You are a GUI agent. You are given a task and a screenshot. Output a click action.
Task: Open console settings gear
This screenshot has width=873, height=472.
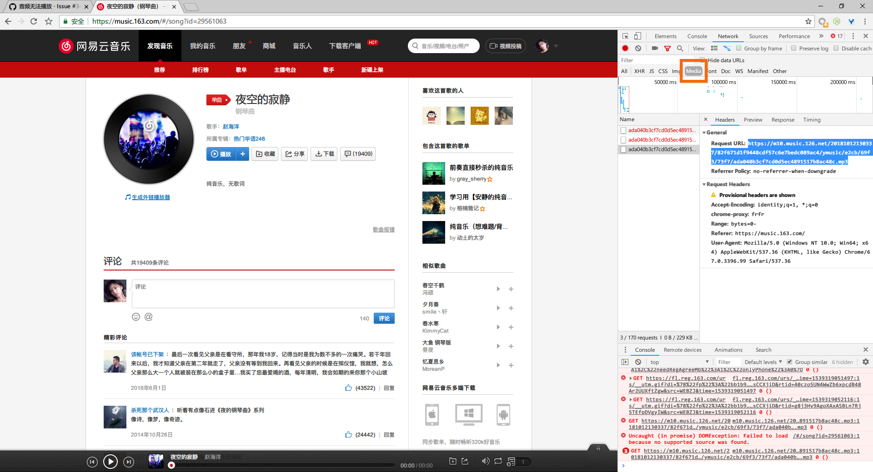(x=866, y=362)
